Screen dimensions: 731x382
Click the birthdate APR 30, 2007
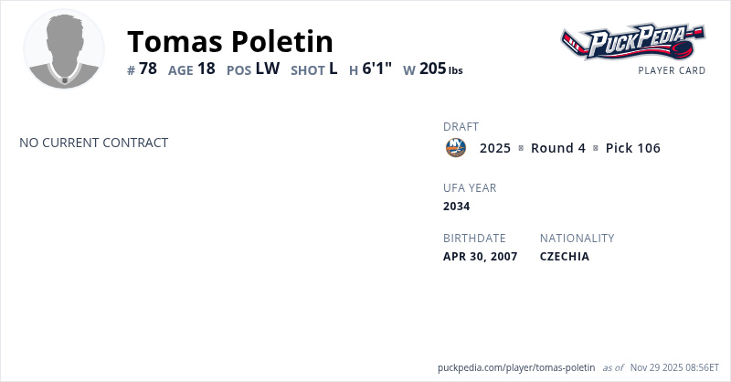pos(480,257)
